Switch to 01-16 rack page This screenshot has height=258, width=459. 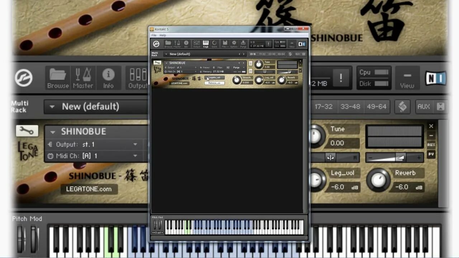click(x=253, y=54)
